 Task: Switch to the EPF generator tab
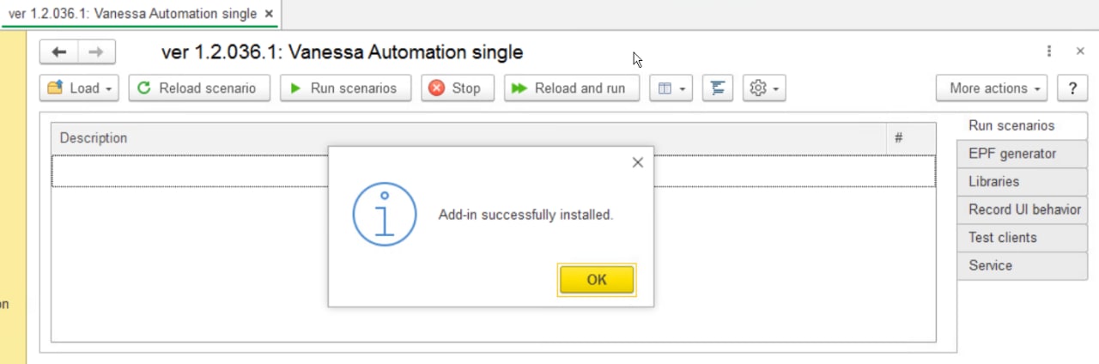[x=1022, y=154]
